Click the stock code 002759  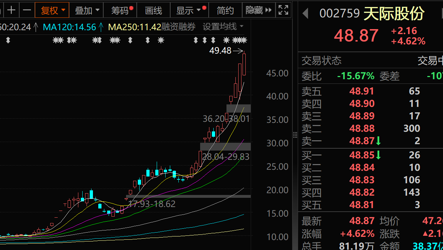point(340,13)
